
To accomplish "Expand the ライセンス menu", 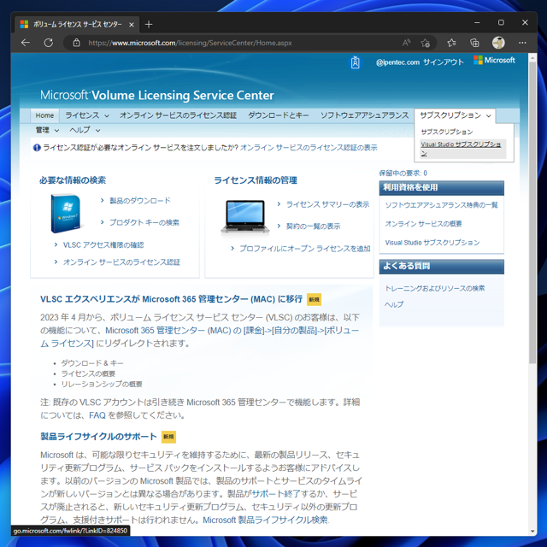I will [x=87, y=115].
